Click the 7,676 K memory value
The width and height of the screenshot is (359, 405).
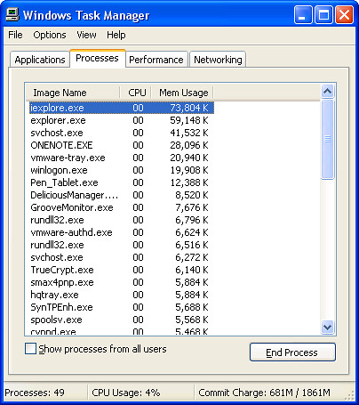tap(192, 207)
